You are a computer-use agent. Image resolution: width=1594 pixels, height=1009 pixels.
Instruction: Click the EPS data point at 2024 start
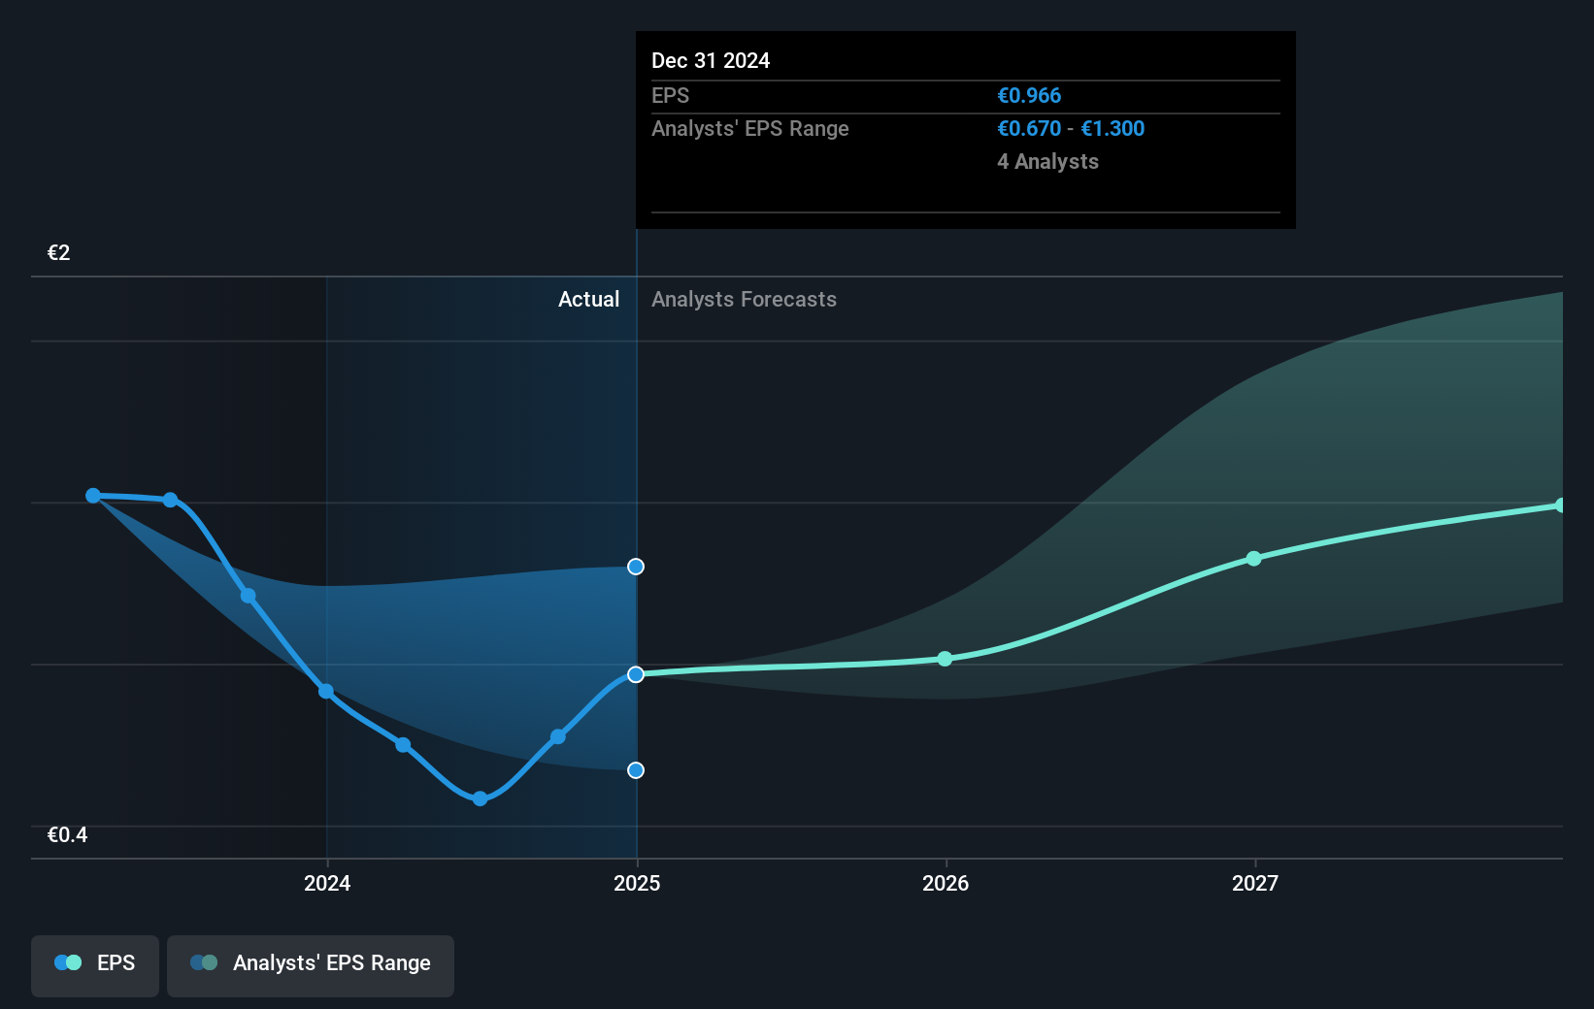326,692
